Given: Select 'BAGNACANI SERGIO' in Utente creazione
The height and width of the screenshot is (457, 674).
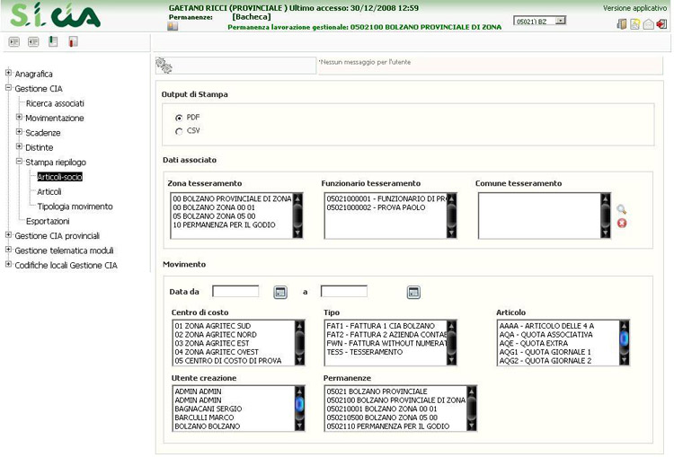Looking at the screenshot, I should coord(208,409).
